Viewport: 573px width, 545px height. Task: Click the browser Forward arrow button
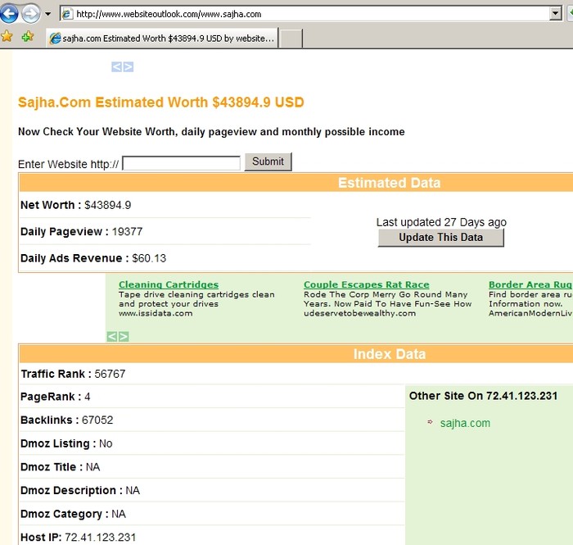tap(30, 14)
